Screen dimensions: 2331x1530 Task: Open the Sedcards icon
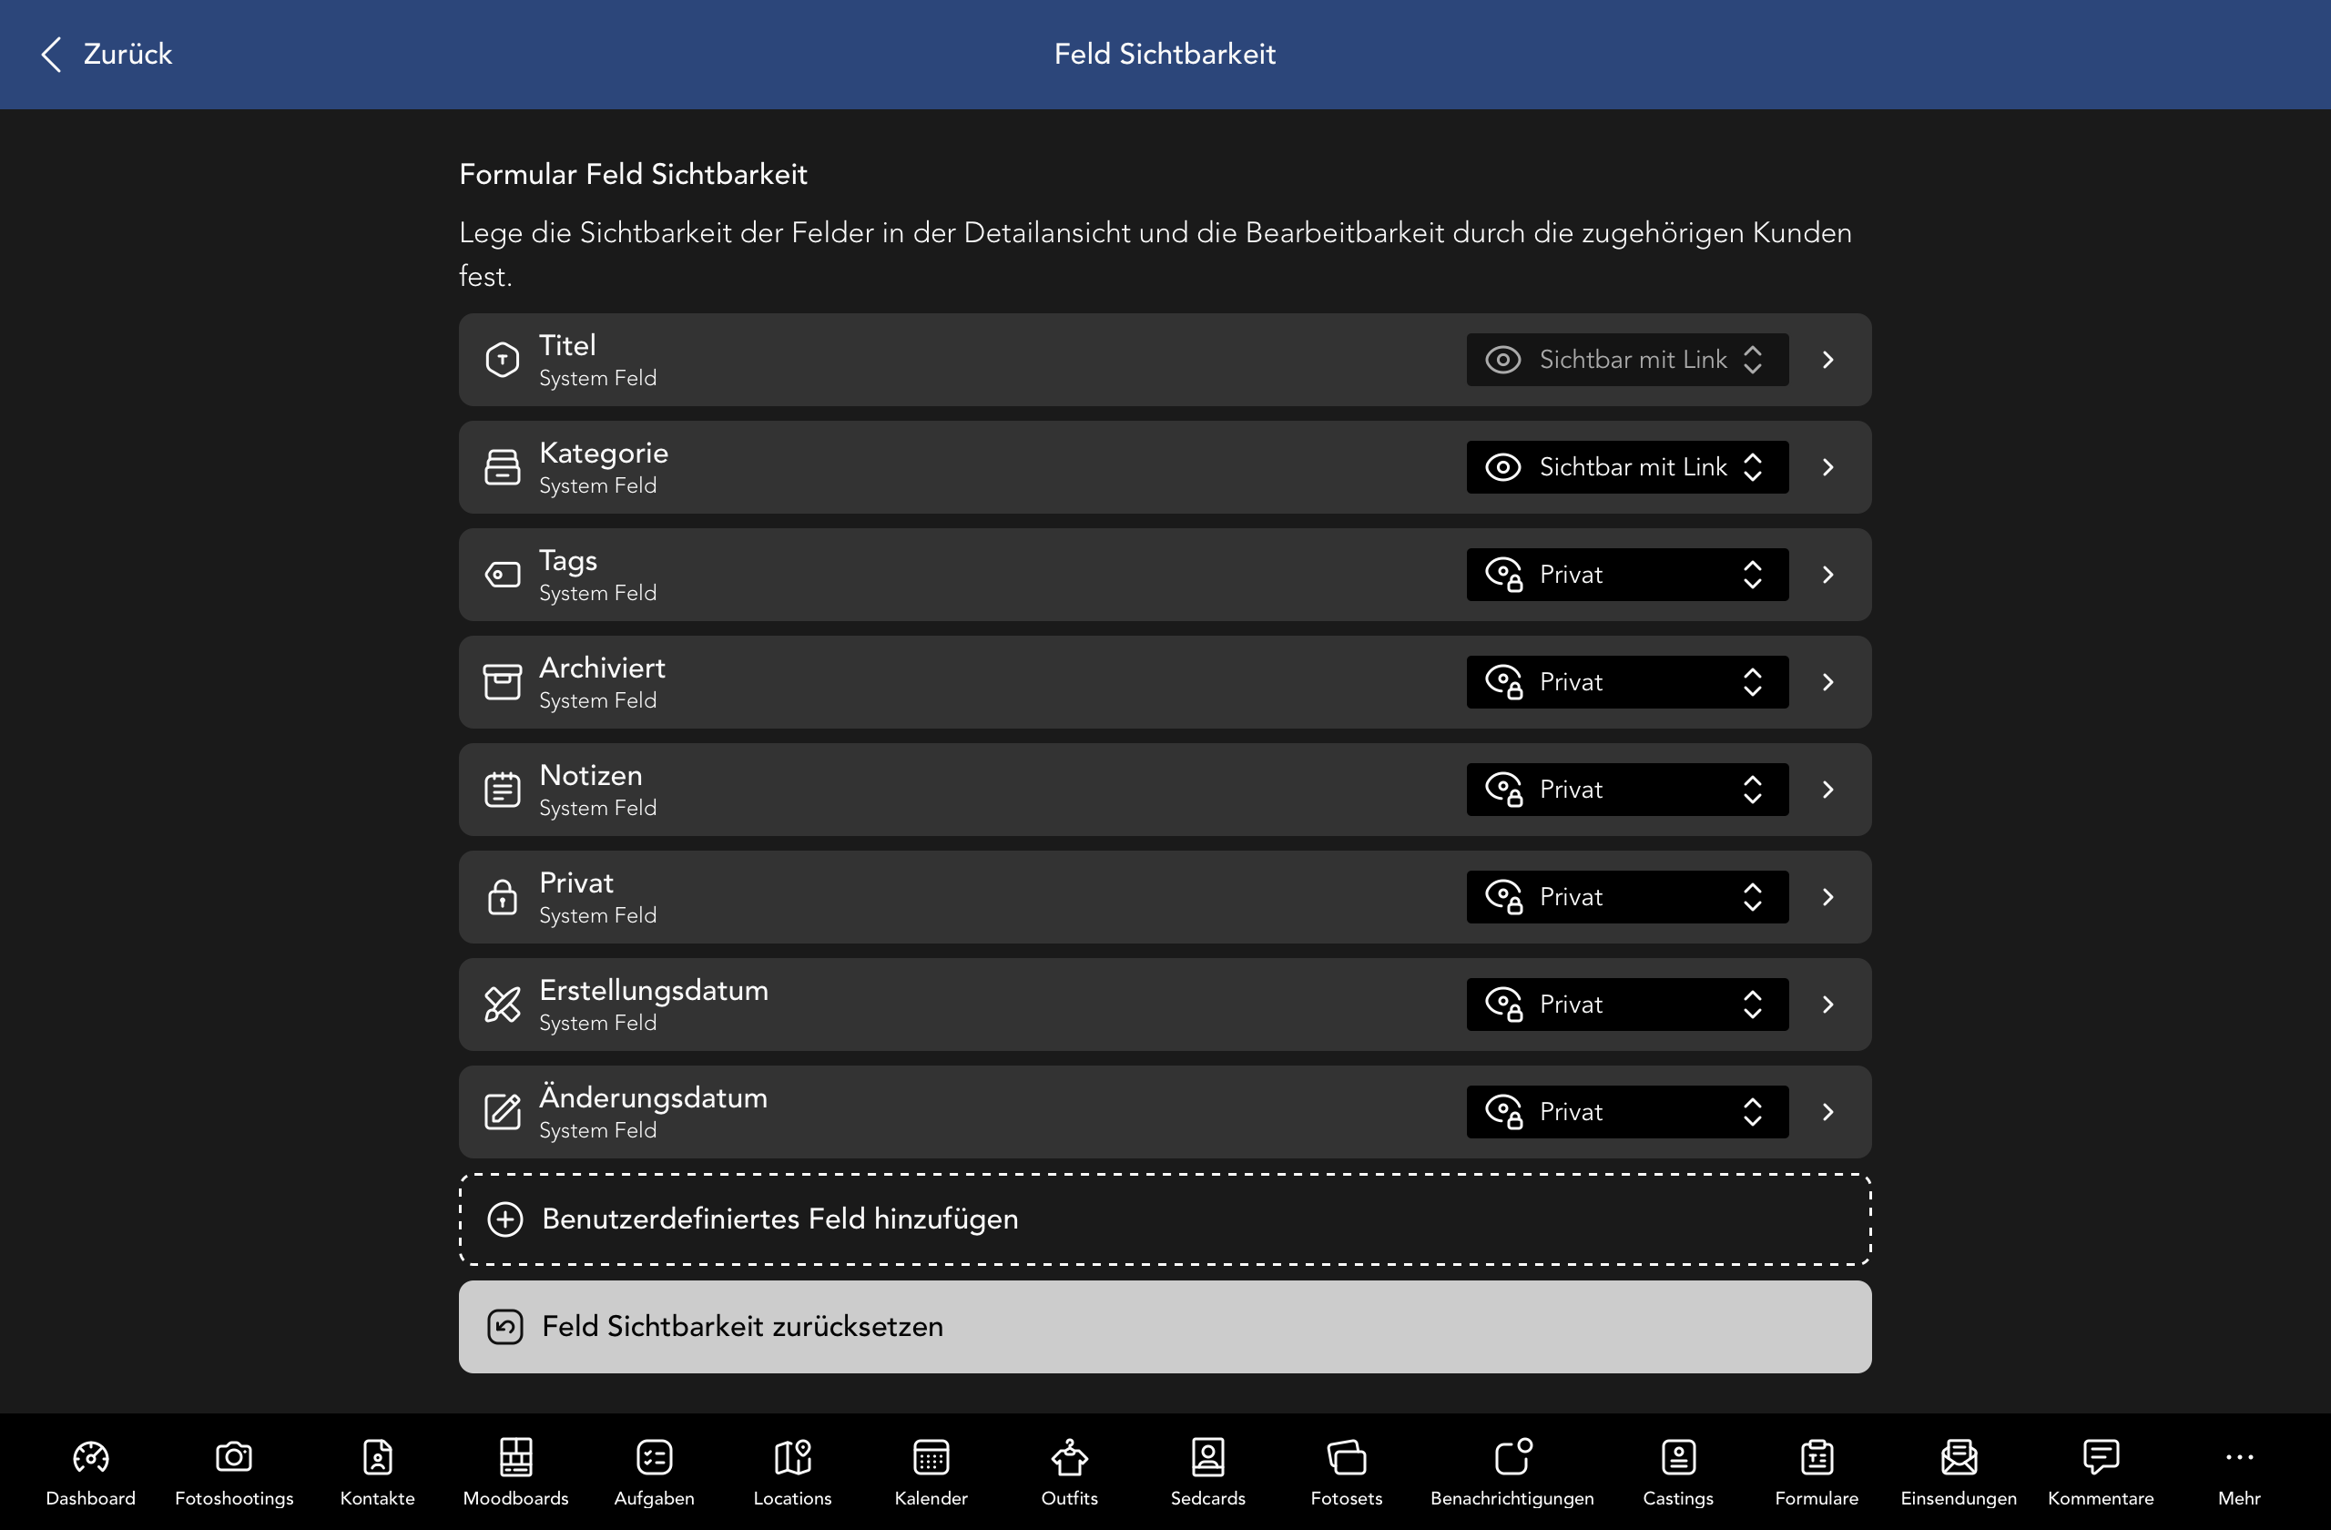(1207, 1456)
